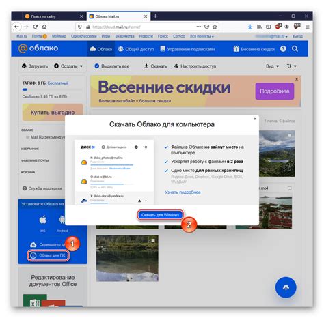This screenshot has width=324, height=318.
Task: Open Общий доступ in the blue header
Action: tap(136, 49)
